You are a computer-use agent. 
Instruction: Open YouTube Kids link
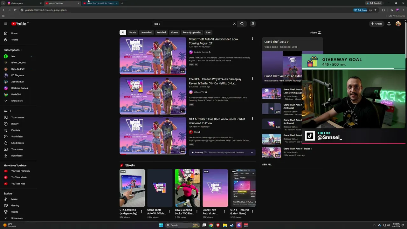point(18,184)
